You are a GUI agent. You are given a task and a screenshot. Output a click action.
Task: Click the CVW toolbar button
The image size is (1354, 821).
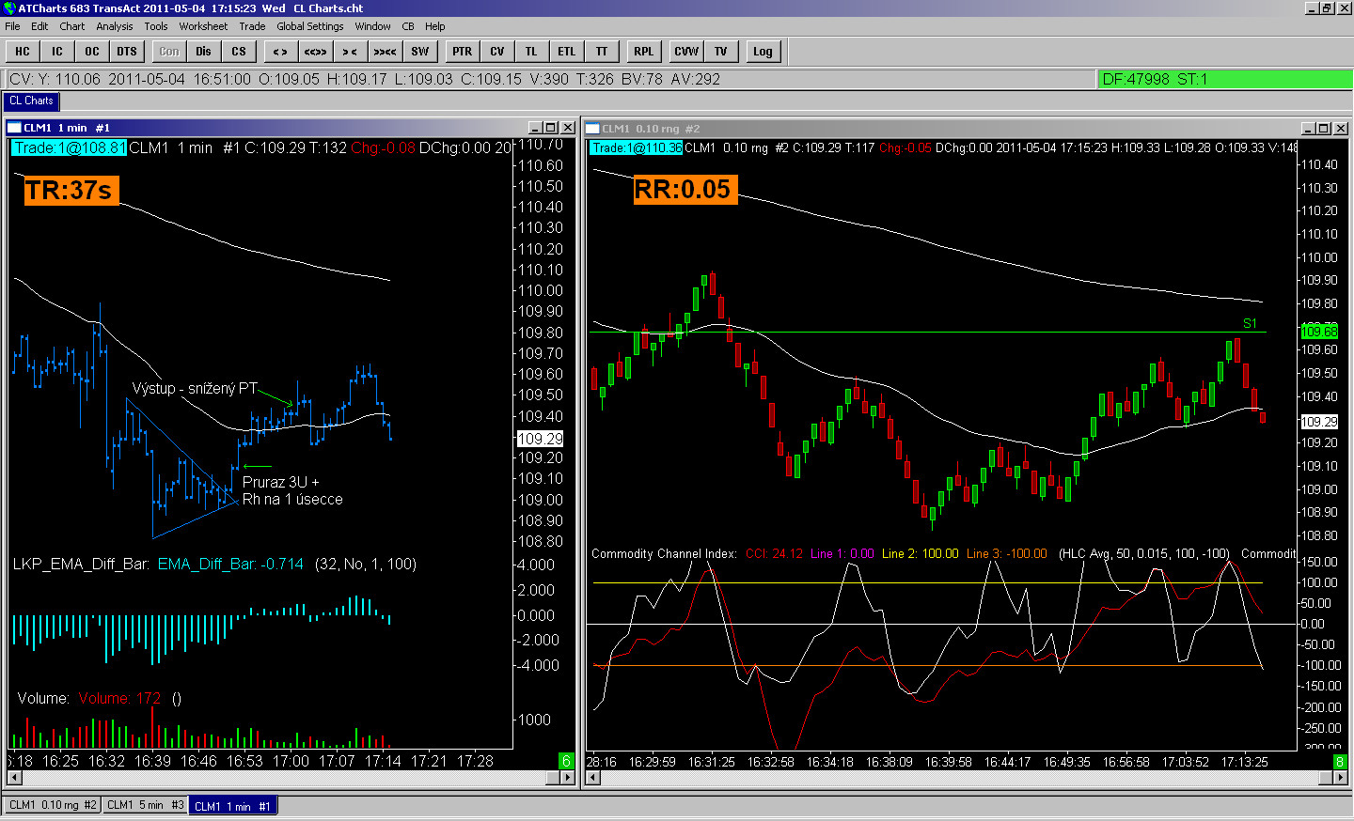pos(686,52)
